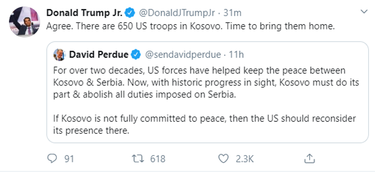
Task: Open the @sendavidperdue handle
Action: (x=183, y=55)
